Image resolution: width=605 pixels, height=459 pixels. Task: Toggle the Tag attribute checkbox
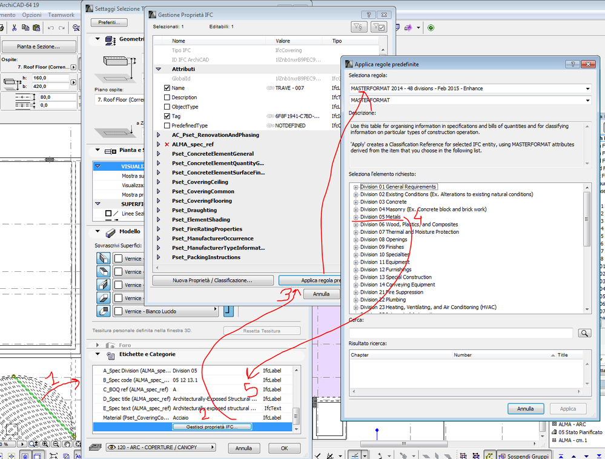(167, 116)
